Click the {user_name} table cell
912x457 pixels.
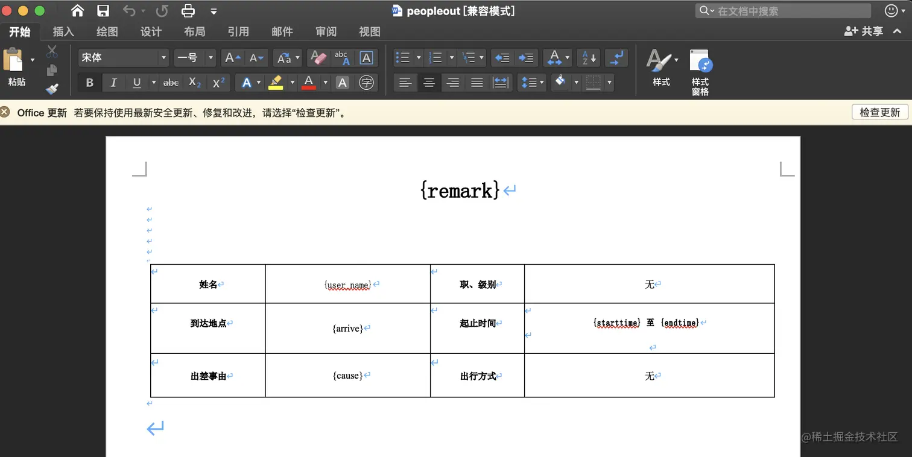[x=348, y=284]
